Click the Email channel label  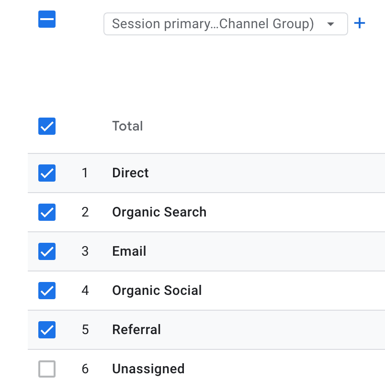coord(129,251)
